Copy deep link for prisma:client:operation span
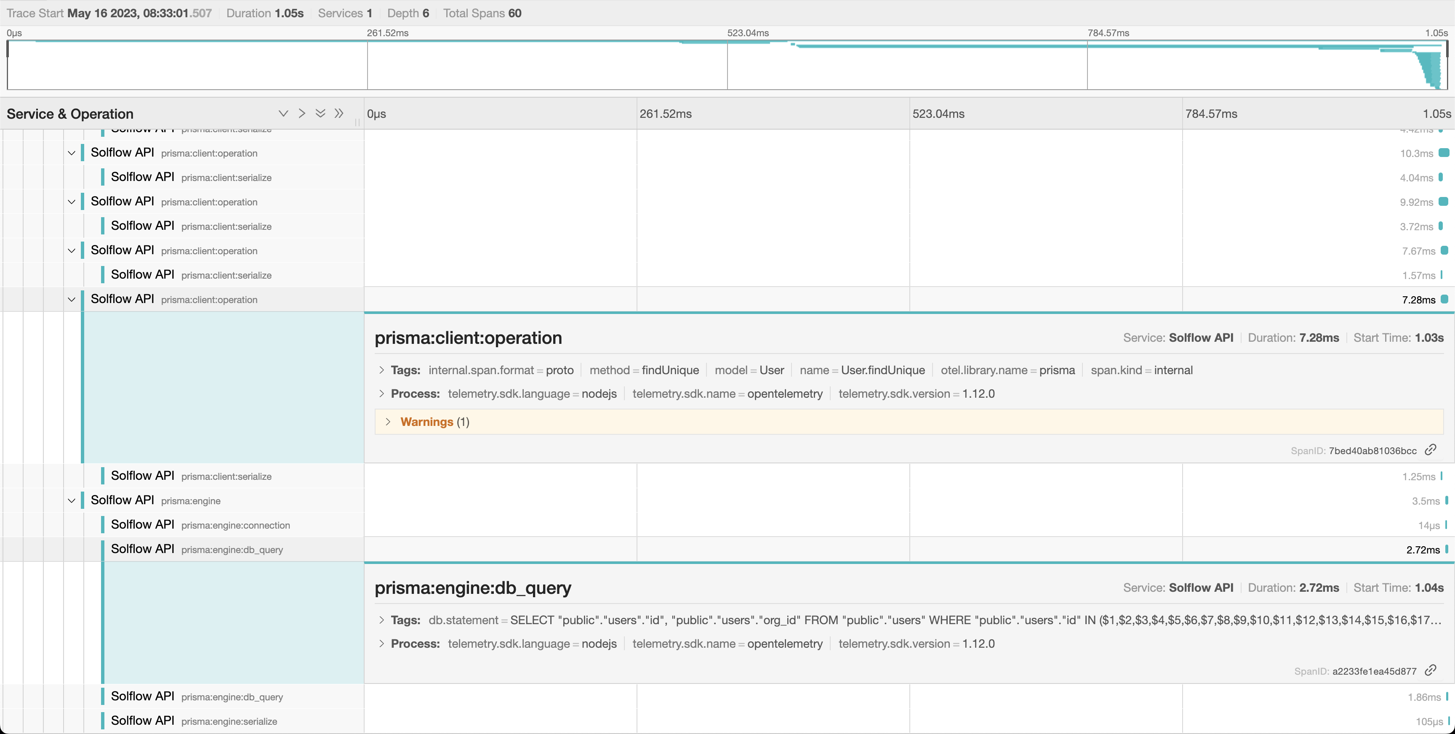This screenshot has width=1455, height=734. (x=1432, y=450)
